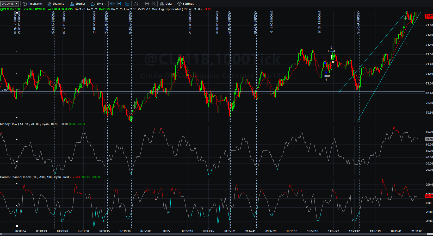433x236 pixels.
Task: Click the upper 'Limit' order label marked 0
Action: (x=331, y=51)
